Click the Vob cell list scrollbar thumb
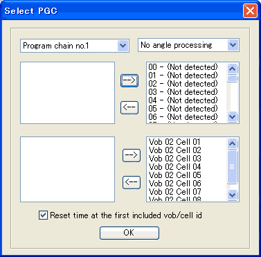 click(233, 167)
